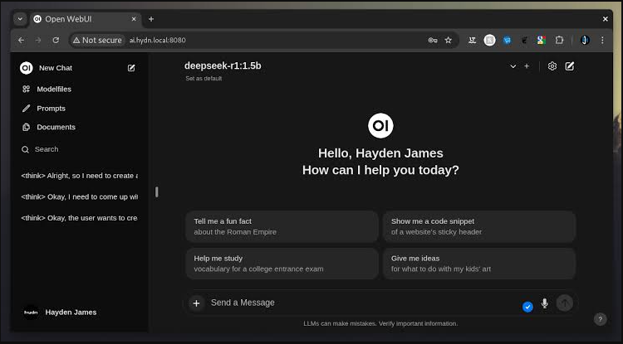Click the address bar URL

158,40
